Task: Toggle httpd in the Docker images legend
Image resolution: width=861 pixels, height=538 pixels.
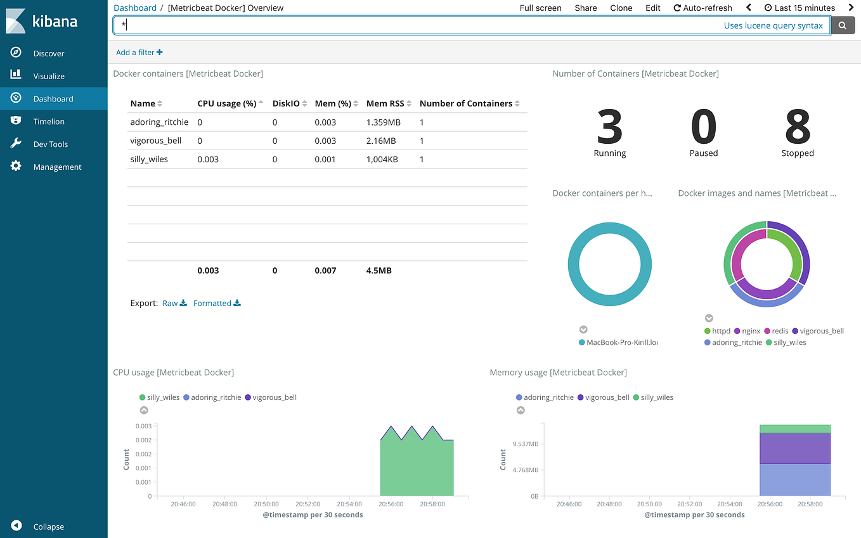Action: click(721, 331)
